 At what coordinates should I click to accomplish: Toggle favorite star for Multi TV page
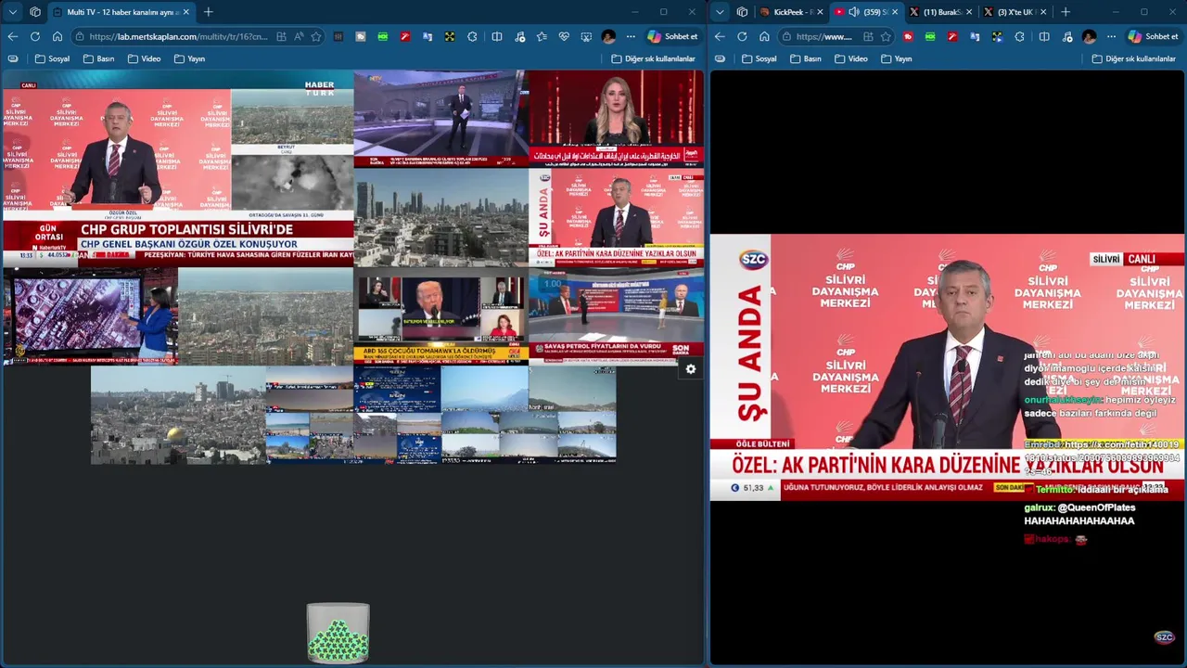click(316, 36)
